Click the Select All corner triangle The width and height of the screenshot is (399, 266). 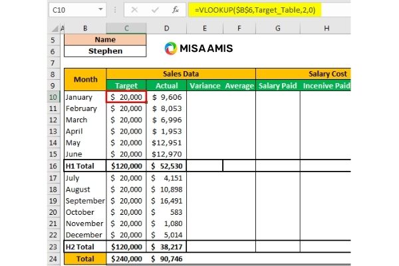tap(55, 29)
